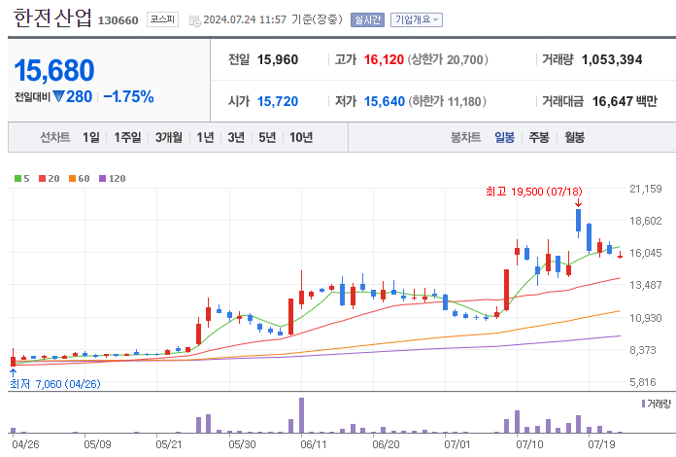Image resolution: width=676 pixels, height=457 pixels.
Task: Click the 최고 19,500 (07/18) annotation
Action: point(534,192)
